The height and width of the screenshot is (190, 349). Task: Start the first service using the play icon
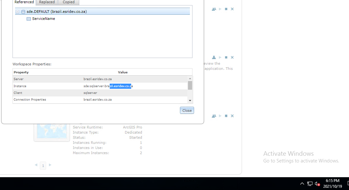[220, 9]
